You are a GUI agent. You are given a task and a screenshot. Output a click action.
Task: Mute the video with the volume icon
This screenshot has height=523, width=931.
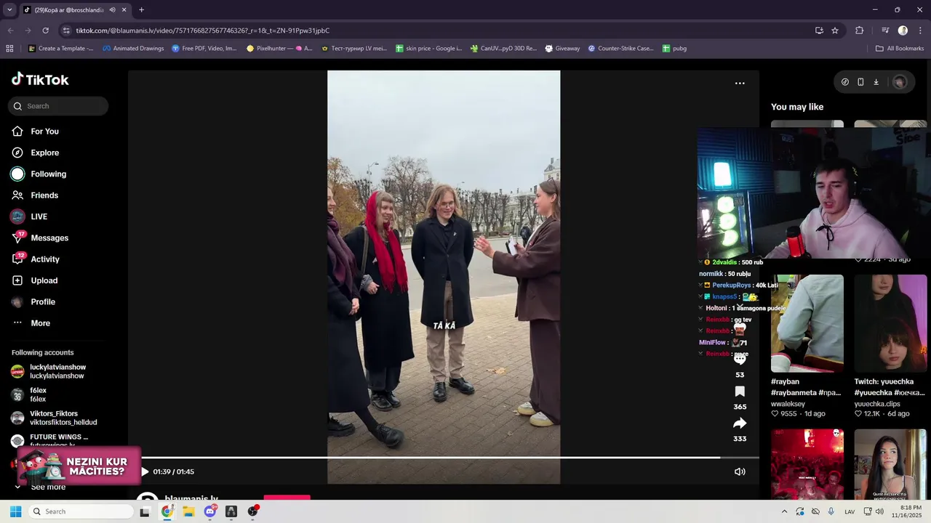[740, 472]
